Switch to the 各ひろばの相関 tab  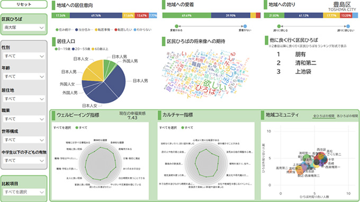[x=347, y=116]
